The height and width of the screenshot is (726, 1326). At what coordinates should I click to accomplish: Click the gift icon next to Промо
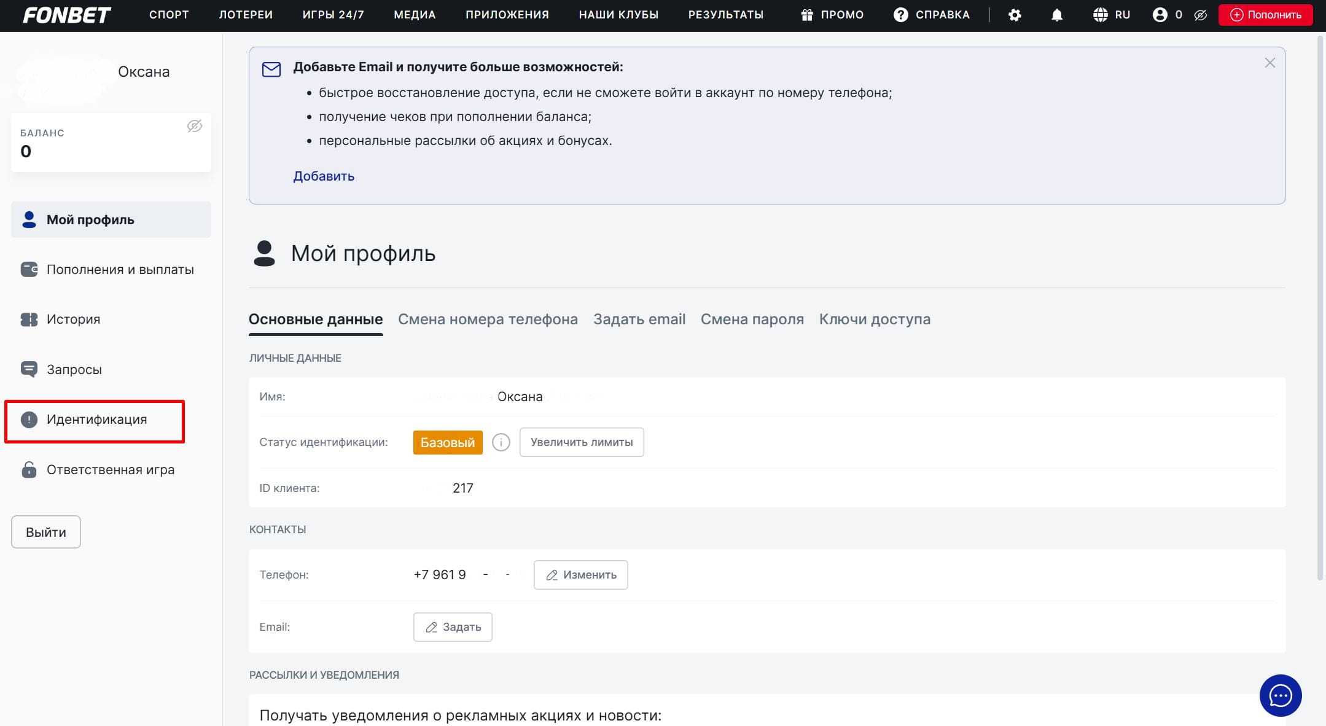tap(807, 15)
